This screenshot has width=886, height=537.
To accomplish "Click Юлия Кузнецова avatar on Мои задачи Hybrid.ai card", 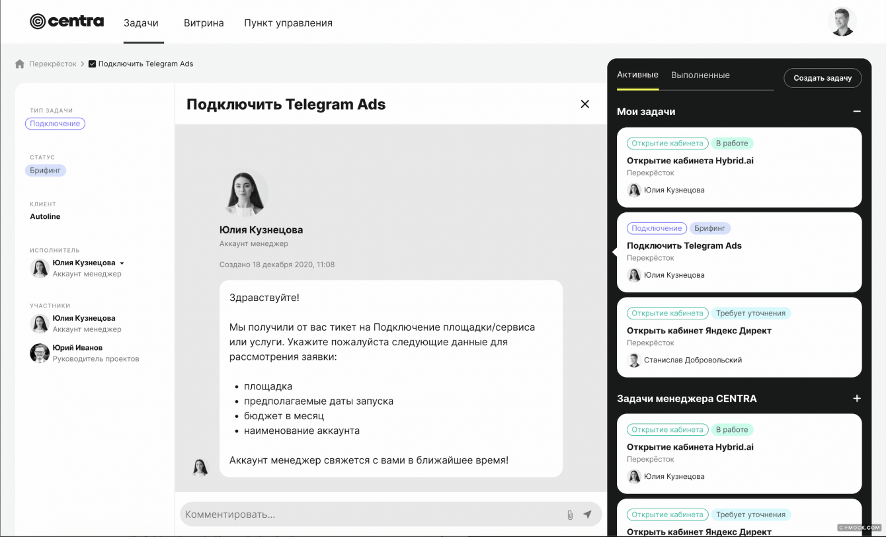I will point(634,190).
